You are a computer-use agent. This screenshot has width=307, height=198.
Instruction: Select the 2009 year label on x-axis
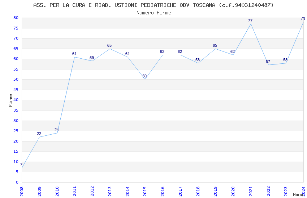39,191
